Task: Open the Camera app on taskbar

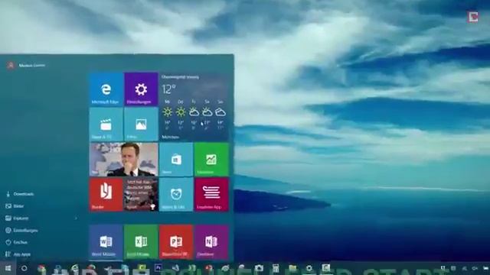Action: pyautogui.click(x=259, y=268)
